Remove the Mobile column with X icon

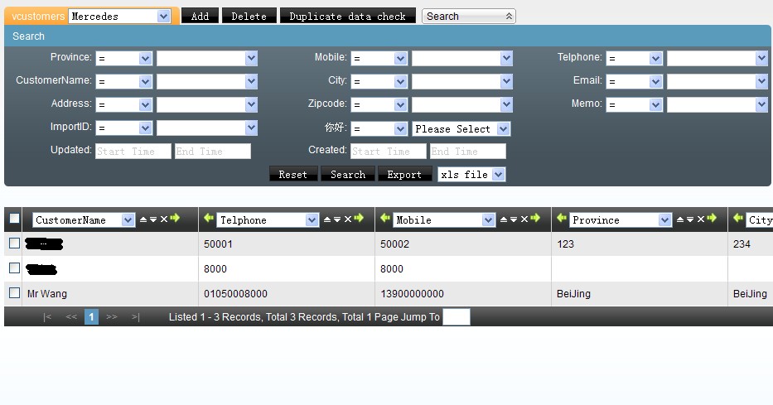(524, 219)
